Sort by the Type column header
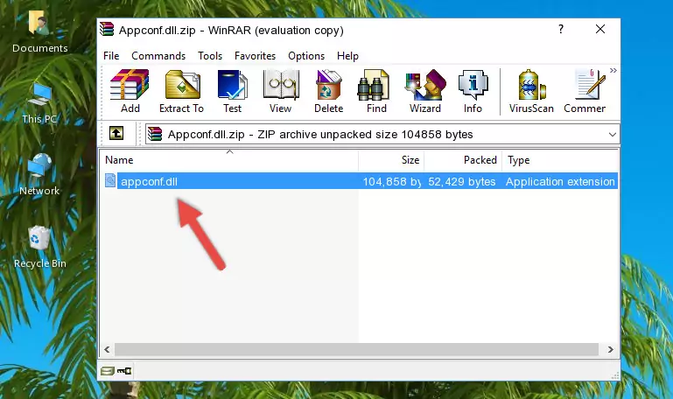Viewport: 673px width, 399px height. [560, 160]
